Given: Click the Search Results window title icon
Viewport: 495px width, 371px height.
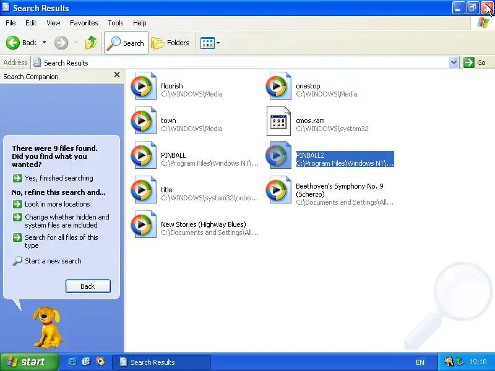Looking at the screenshot, I should point(6,7).
